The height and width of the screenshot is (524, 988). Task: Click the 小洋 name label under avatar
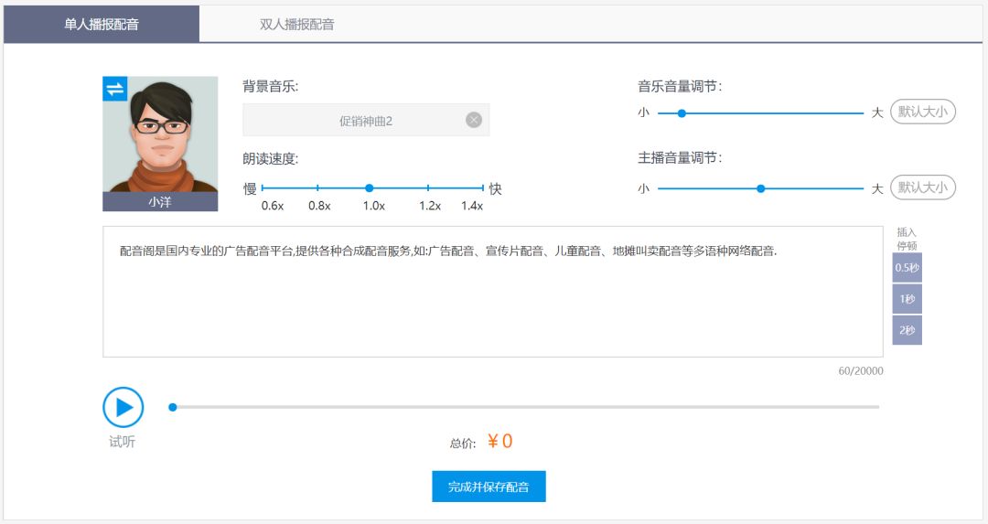coord(160,201)
